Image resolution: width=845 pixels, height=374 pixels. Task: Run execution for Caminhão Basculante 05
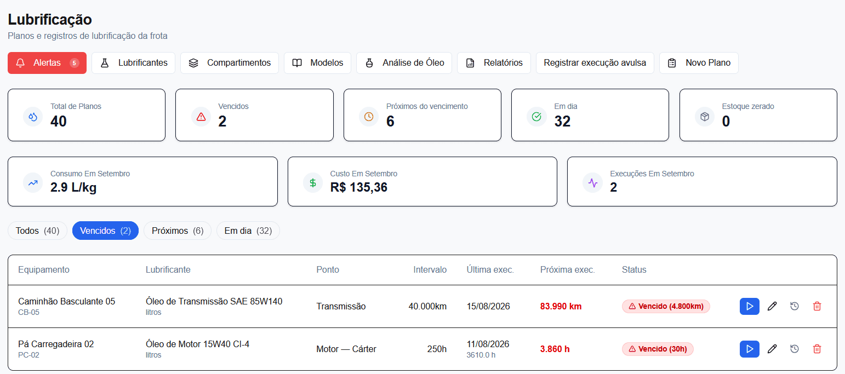click(749, 306)
